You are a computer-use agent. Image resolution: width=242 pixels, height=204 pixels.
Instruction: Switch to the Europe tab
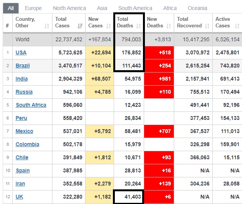[34, 8]
